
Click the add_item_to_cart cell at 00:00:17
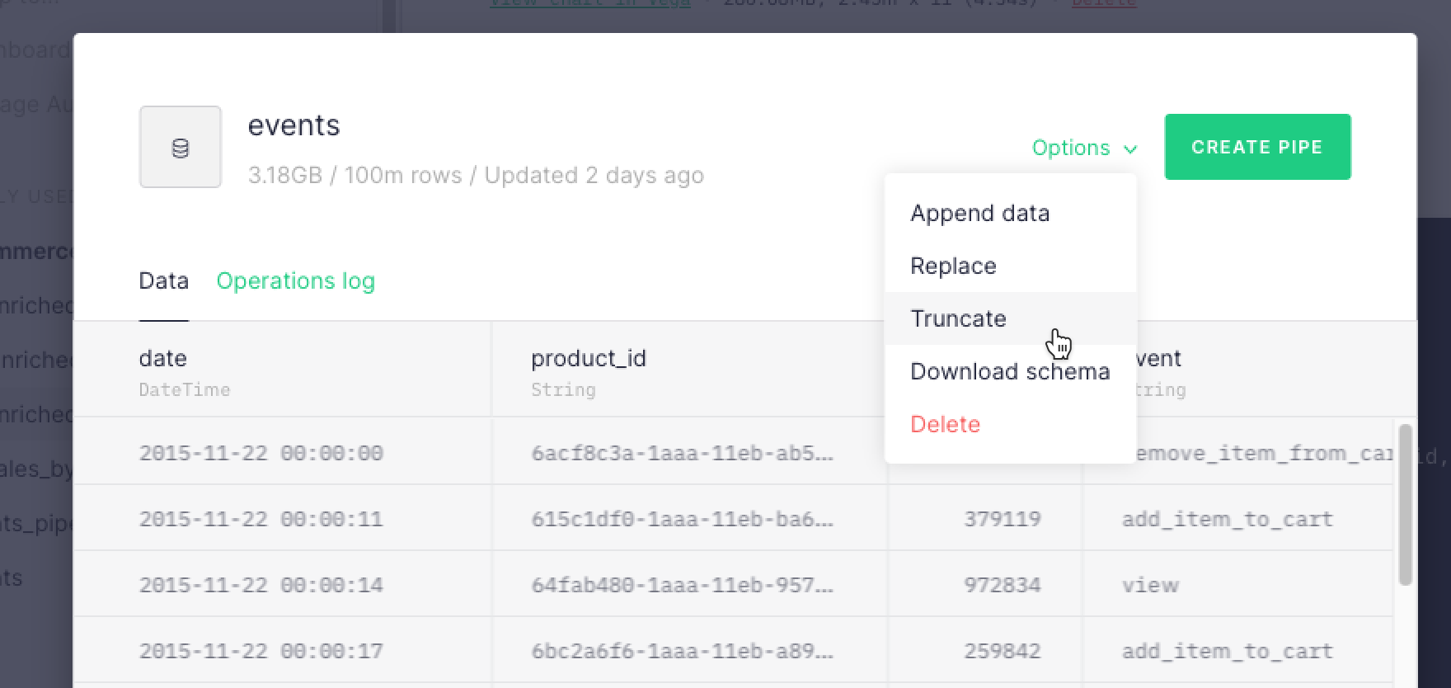[x=1227, y=651]
